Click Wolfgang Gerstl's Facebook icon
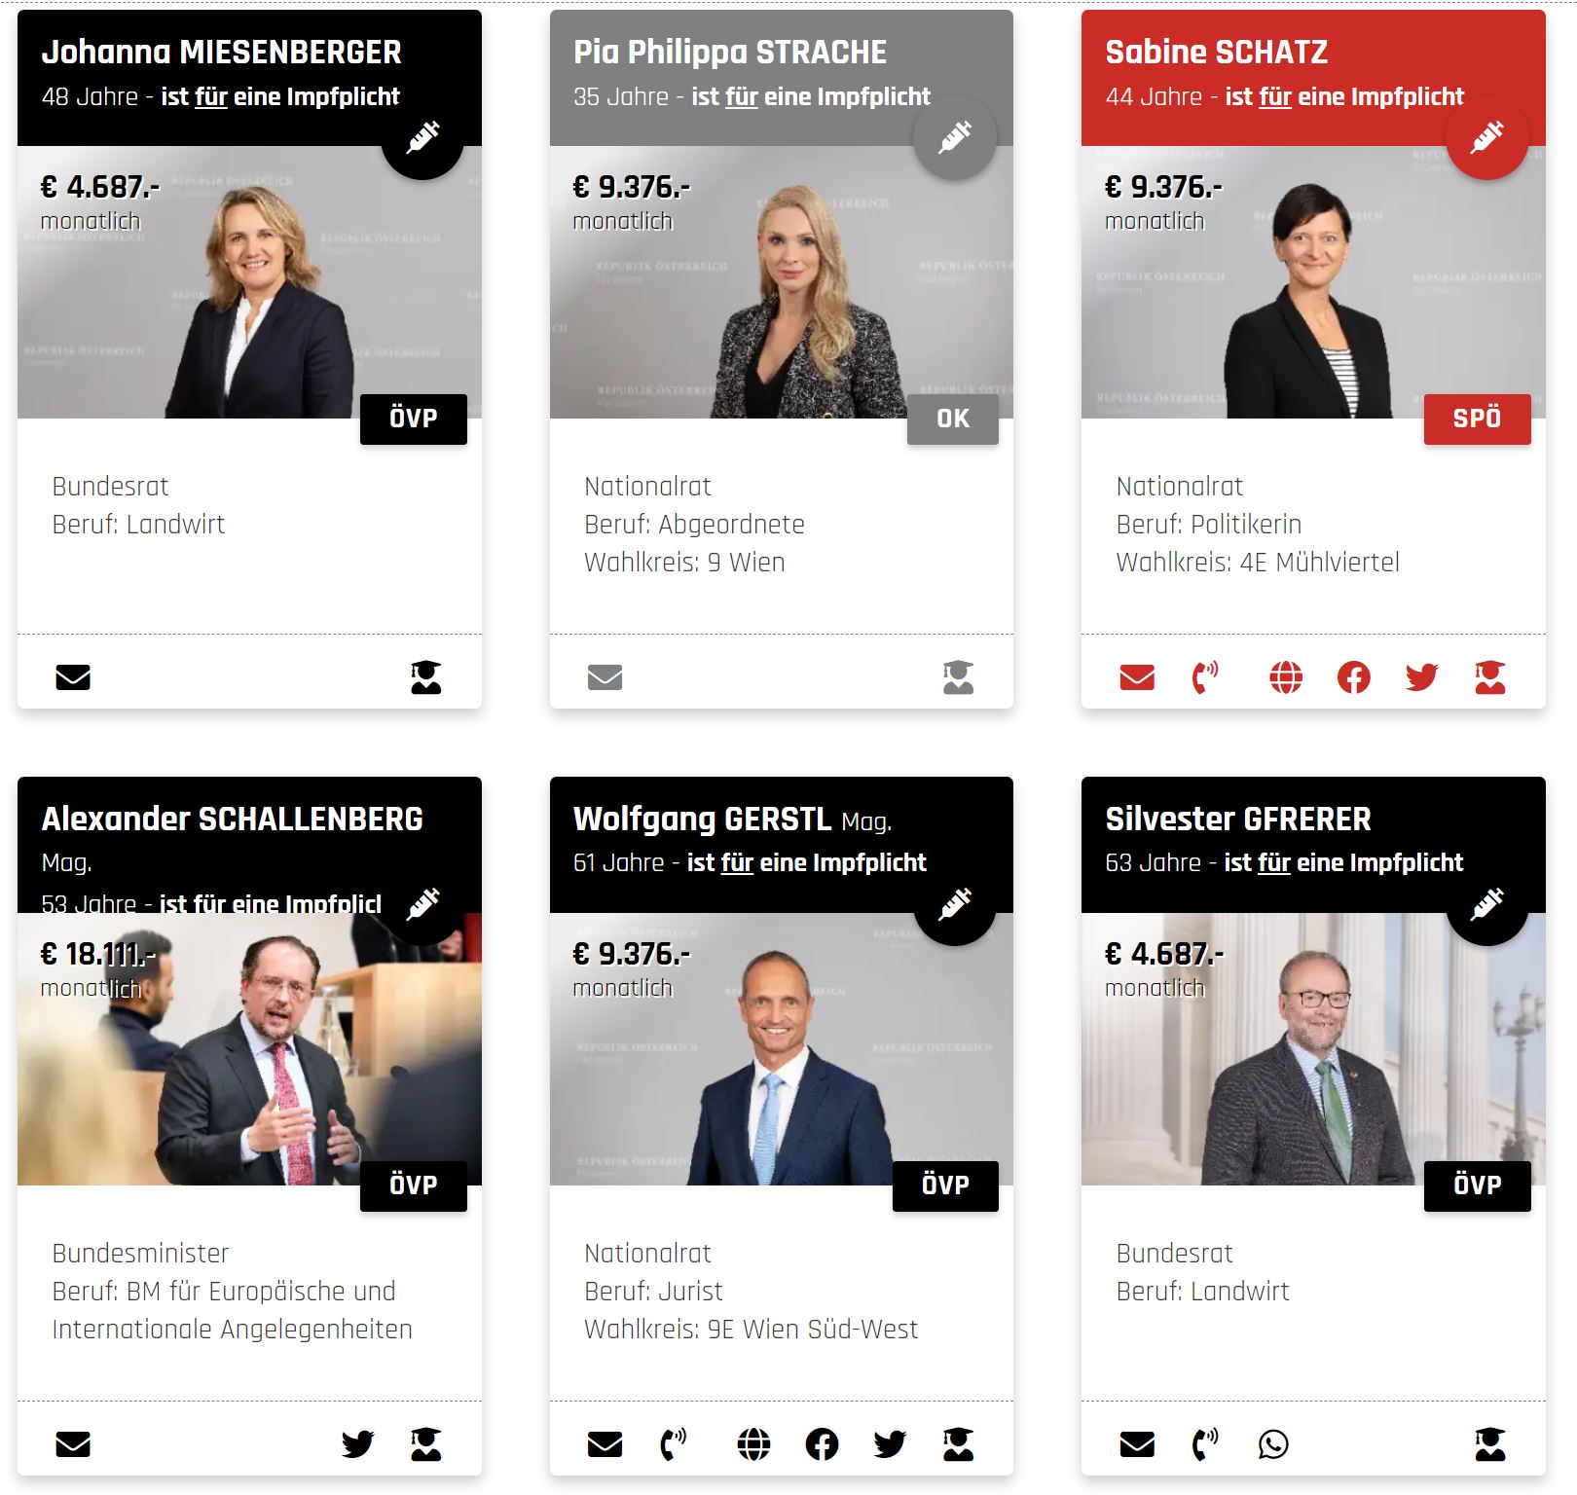 click(822, 1443)
